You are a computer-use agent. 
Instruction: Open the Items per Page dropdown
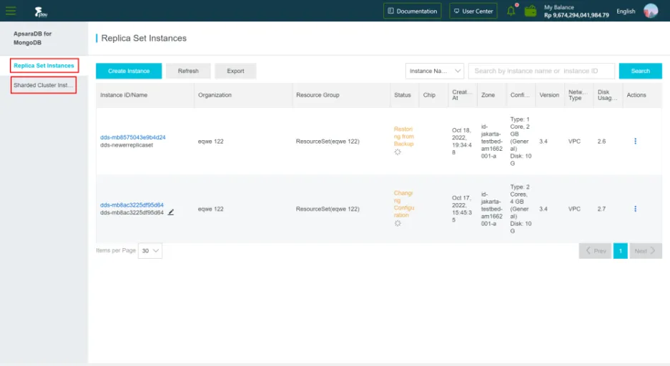(x=150, y=251)
